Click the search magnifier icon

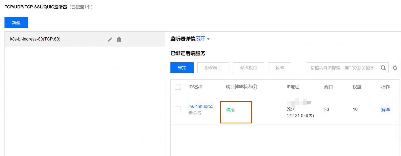[x=383, y=68]
